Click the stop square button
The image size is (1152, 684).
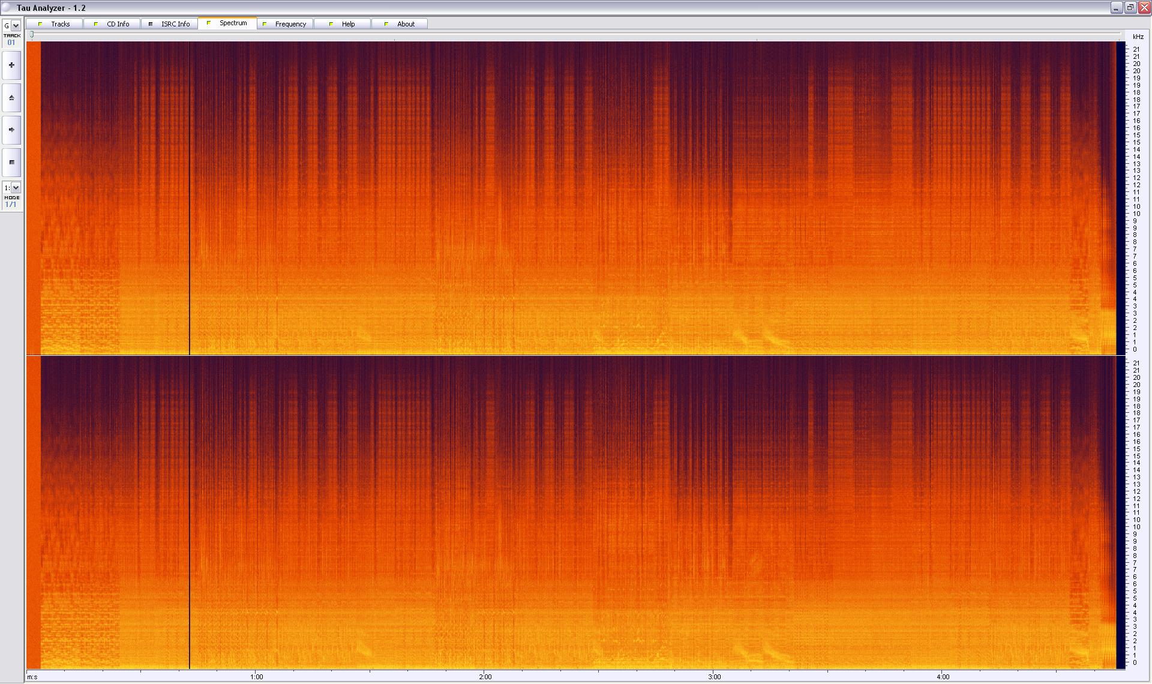pos(11,162)
